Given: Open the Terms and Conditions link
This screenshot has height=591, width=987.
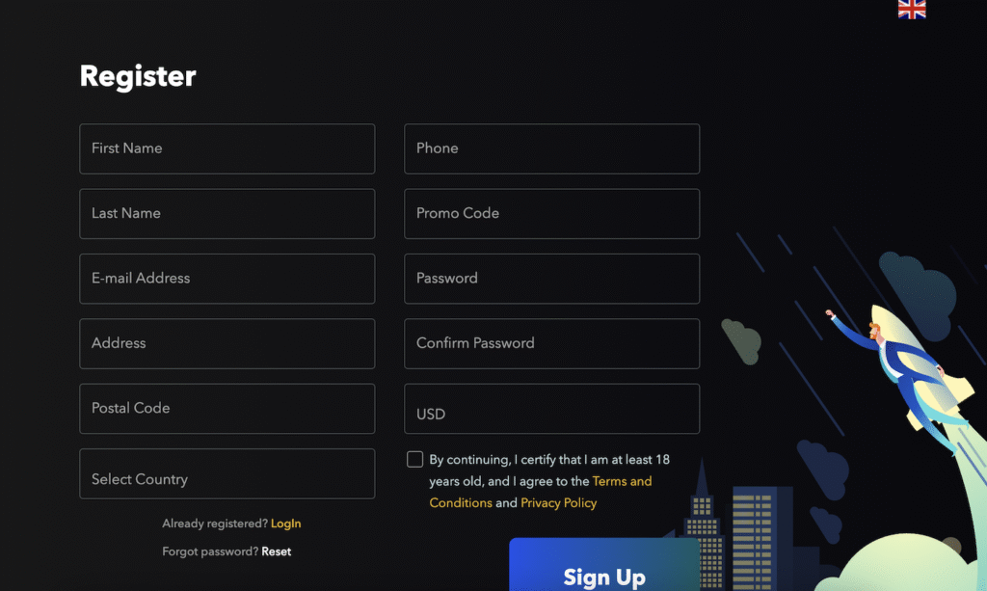Looking at the screenshot, I should pos(541,492).
